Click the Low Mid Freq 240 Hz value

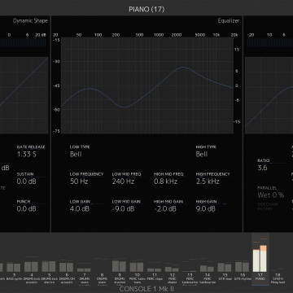[123, 181]
